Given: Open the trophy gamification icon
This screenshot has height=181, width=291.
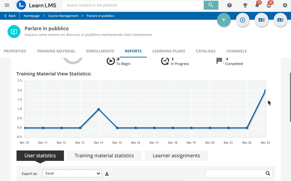Looking at the screenshot, I should pos(245,5).
